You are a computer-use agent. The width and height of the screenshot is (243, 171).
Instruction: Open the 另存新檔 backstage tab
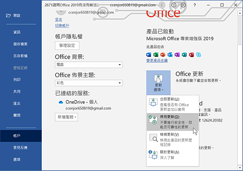click(21, 56)
